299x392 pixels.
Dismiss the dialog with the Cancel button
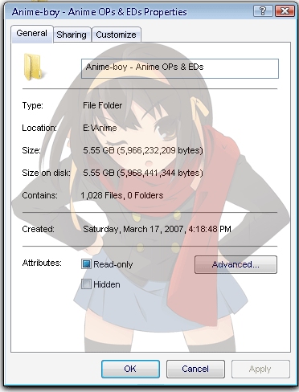(195, 369)
